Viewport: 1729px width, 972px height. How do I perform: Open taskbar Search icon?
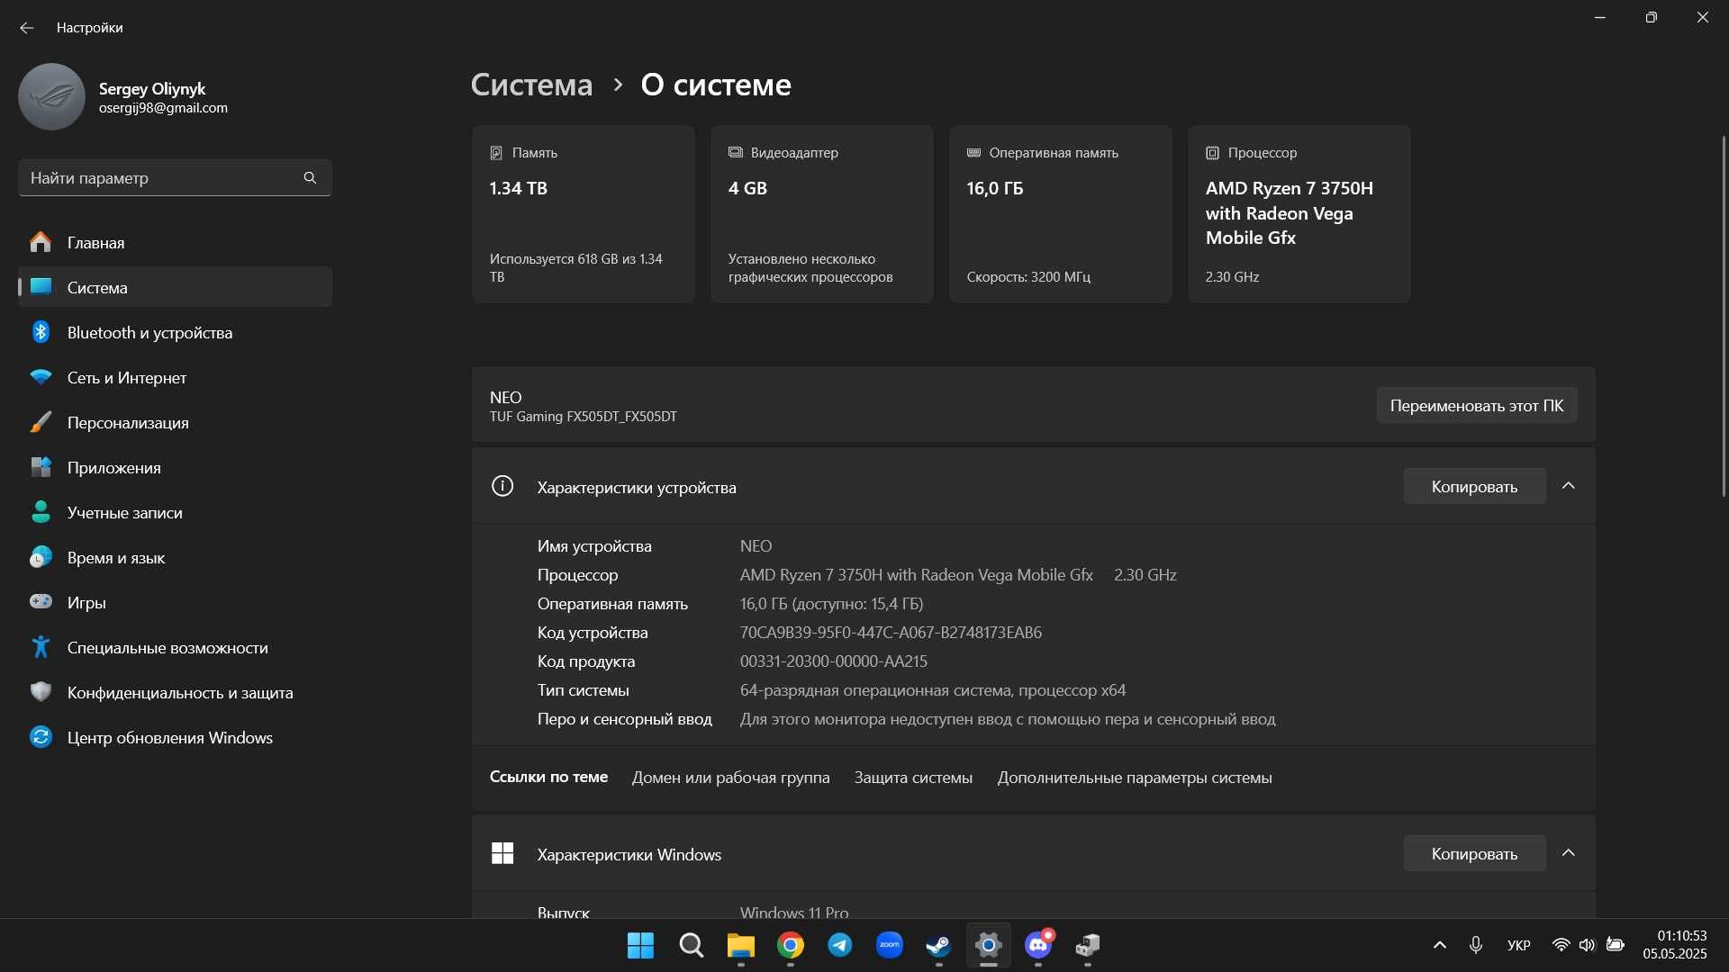point(691,945)
